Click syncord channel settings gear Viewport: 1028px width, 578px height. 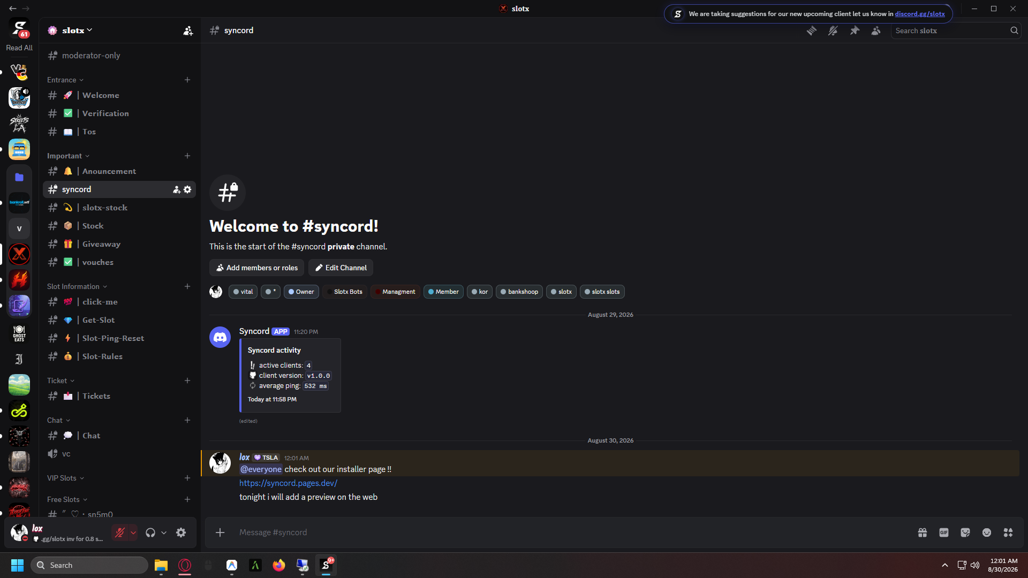[187, 189]
